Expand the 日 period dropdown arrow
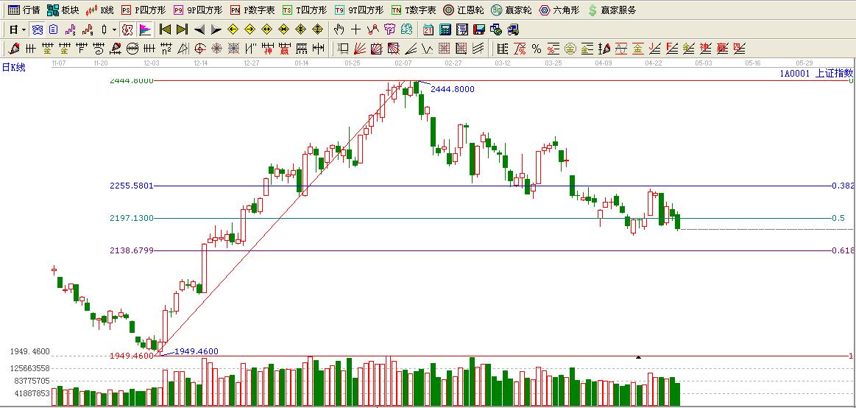 click(24, 29)
